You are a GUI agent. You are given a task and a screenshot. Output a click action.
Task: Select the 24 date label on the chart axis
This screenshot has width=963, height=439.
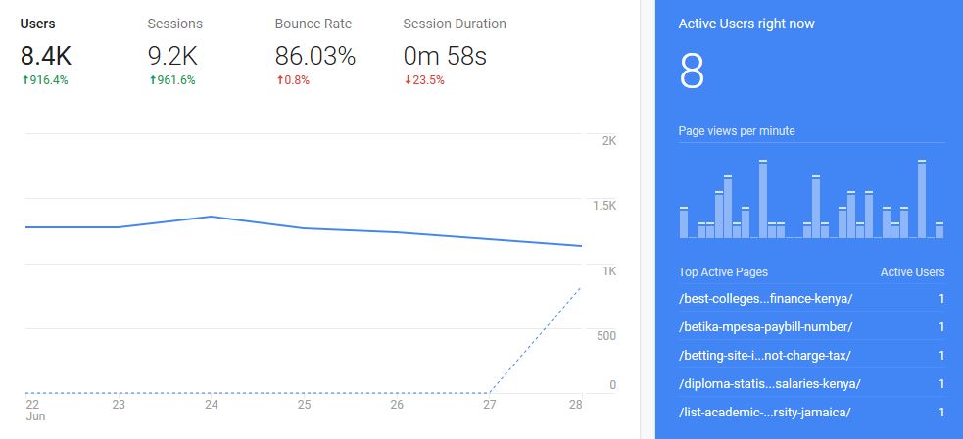[212, 404]
